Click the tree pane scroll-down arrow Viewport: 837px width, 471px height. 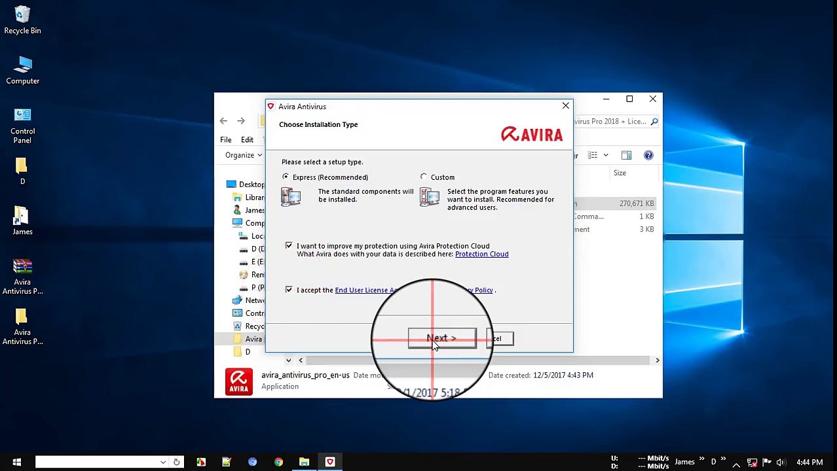point(288,360)
